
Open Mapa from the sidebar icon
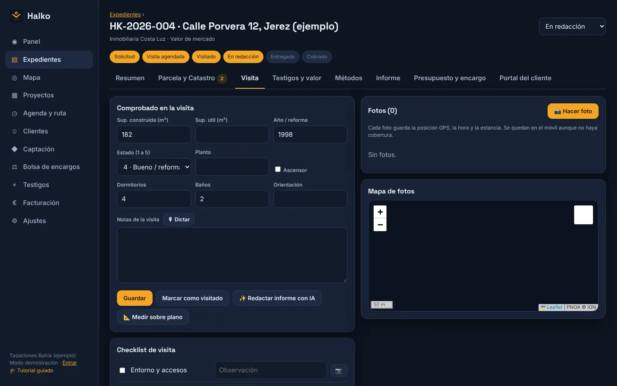pos(15,78)
